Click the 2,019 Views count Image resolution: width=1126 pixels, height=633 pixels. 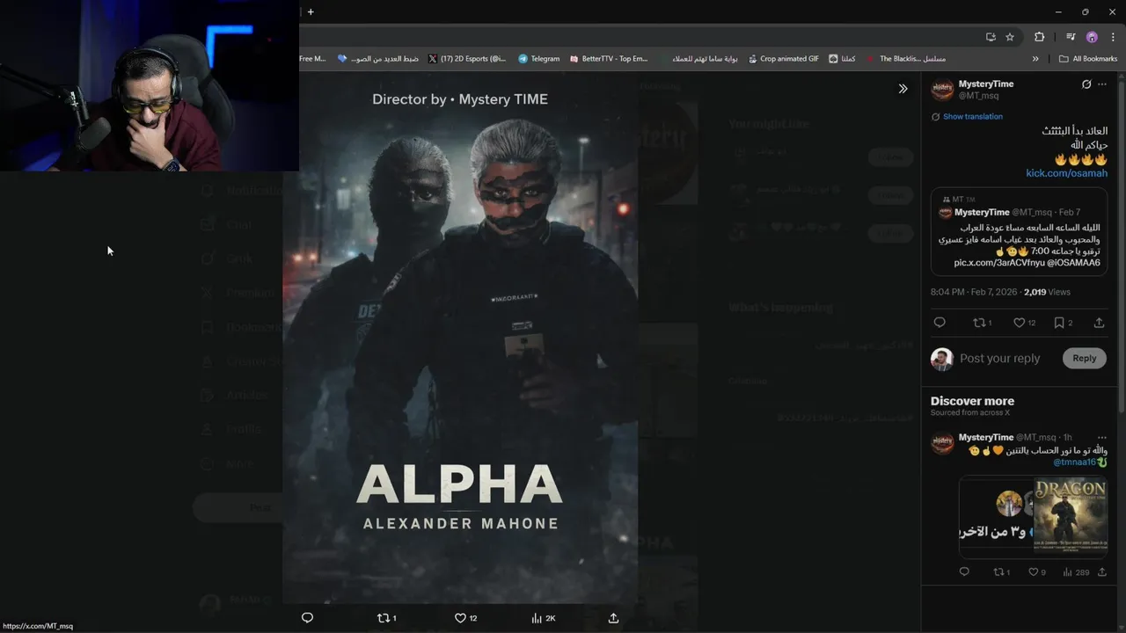1047,292
